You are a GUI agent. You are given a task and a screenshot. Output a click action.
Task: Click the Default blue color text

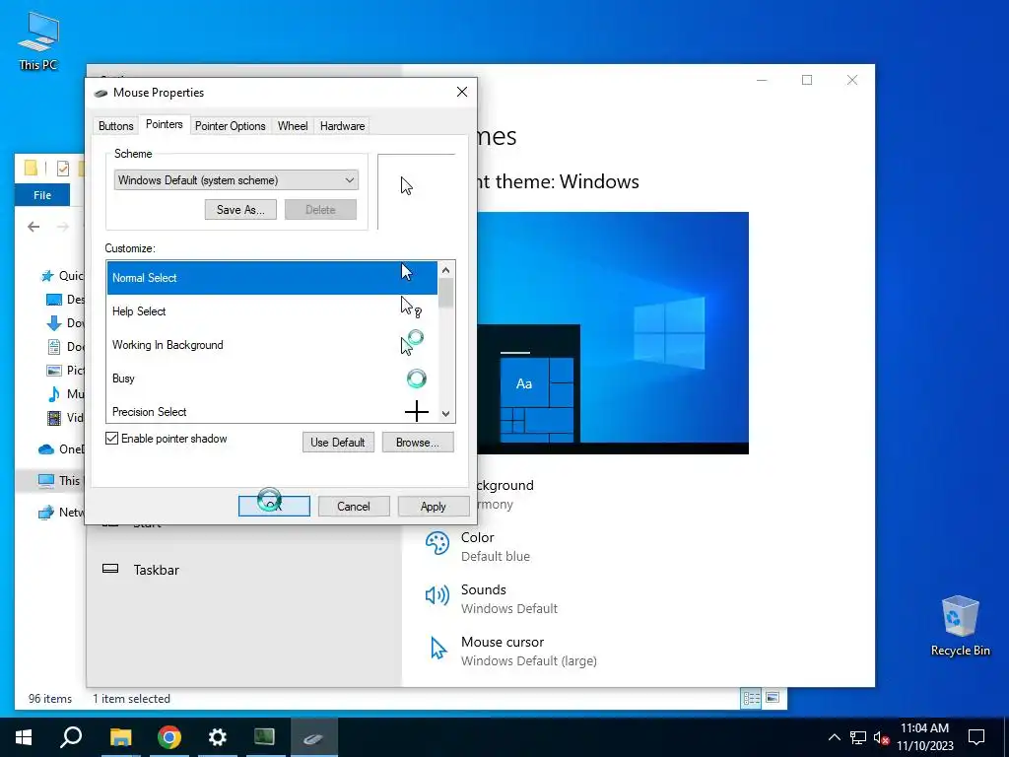pos(496,557)
